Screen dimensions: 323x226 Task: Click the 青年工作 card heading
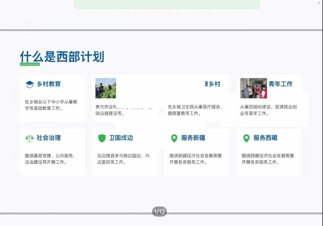[x=280, y=84]
